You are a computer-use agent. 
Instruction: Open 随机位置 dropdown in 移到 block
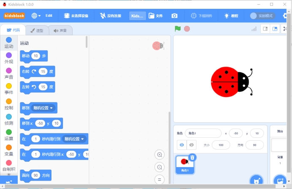point(43,108)
